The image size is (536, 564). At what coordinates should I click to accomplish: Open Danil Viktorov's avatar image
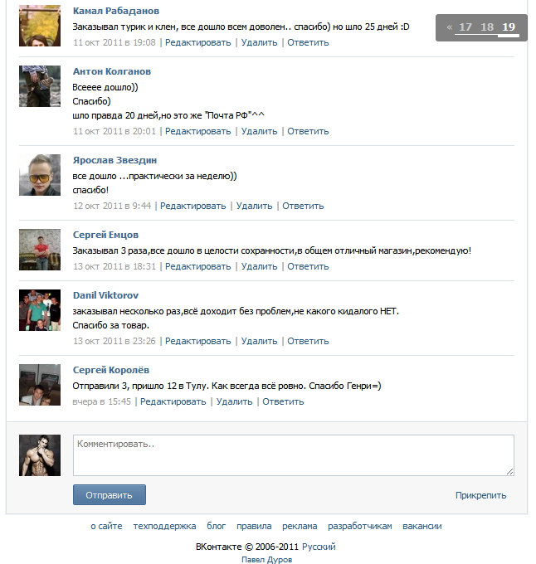click(40, 310)
